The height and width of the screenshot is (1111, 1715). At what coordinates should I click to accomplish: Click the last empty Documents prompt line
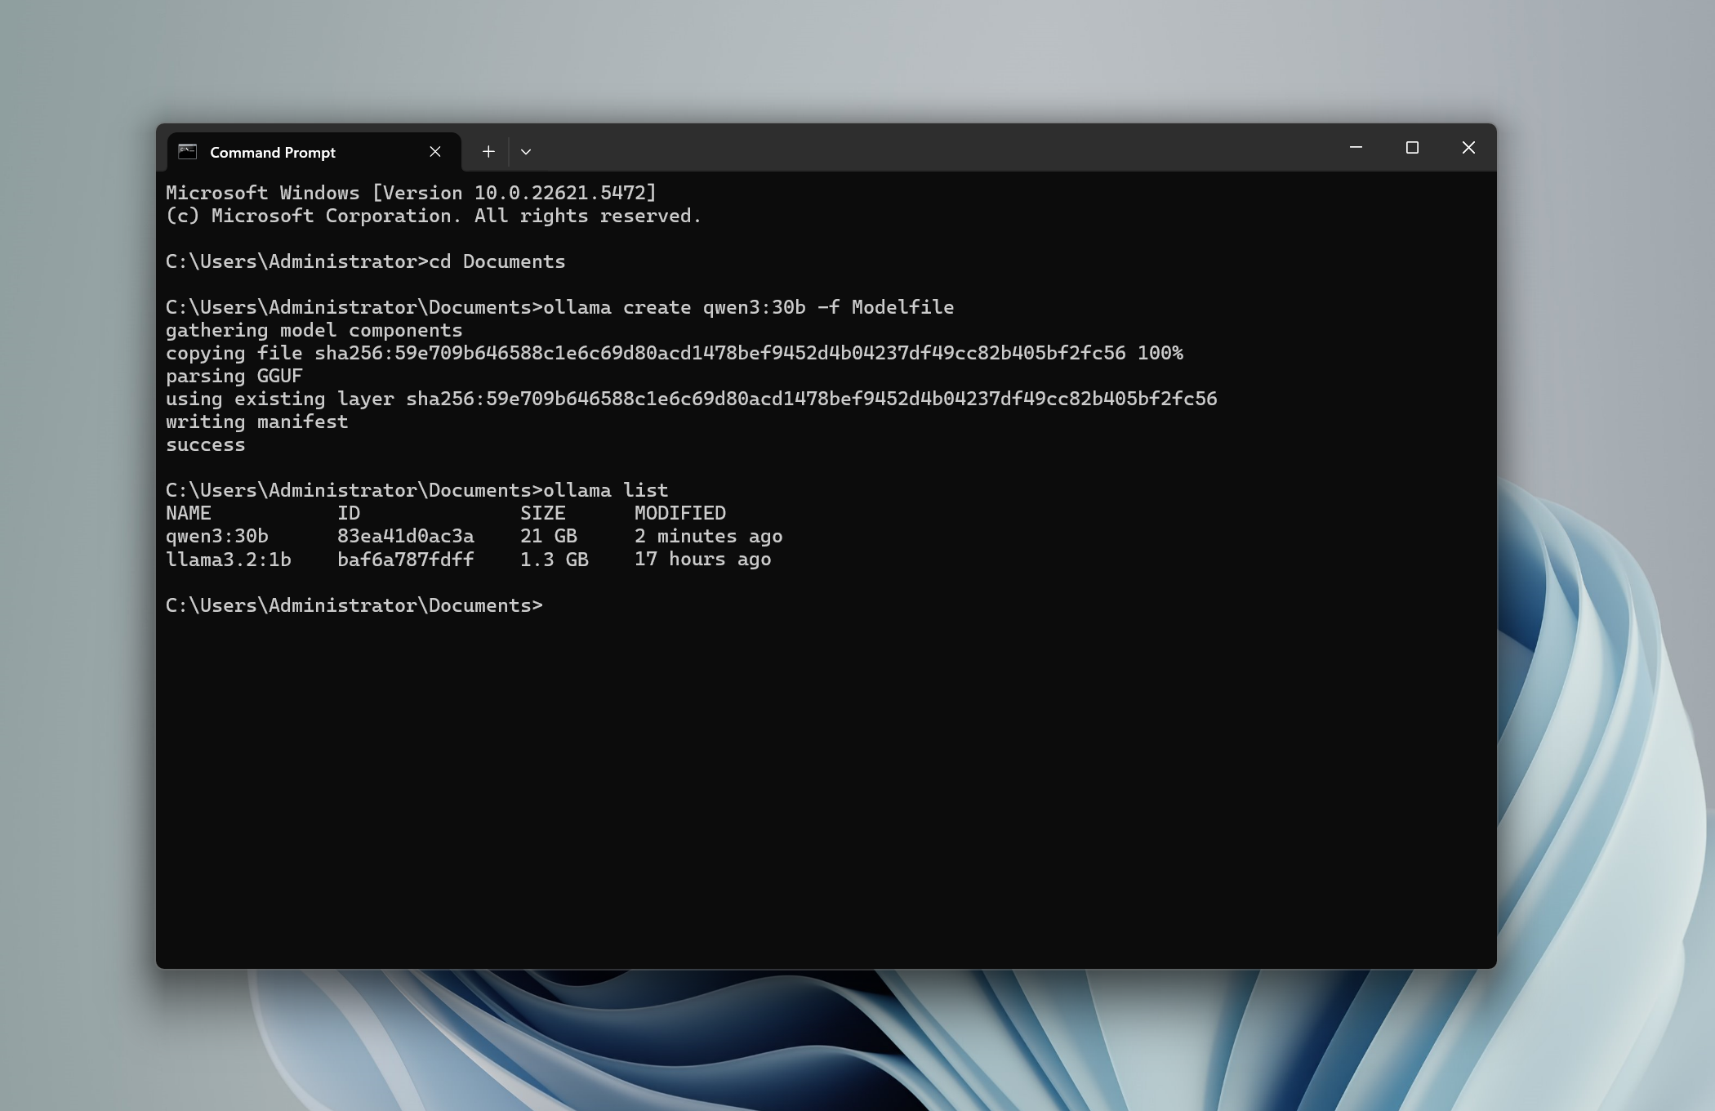coord(354,605)
